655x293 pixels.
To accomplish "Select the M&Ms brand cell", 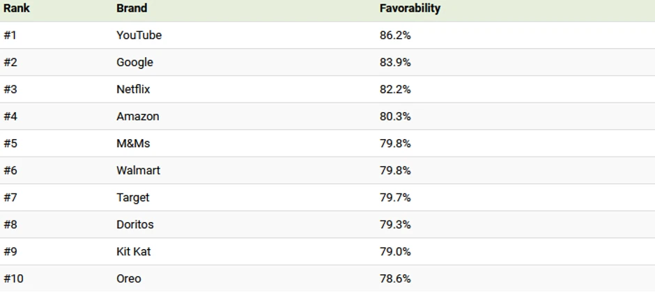I will pos(133,143).
